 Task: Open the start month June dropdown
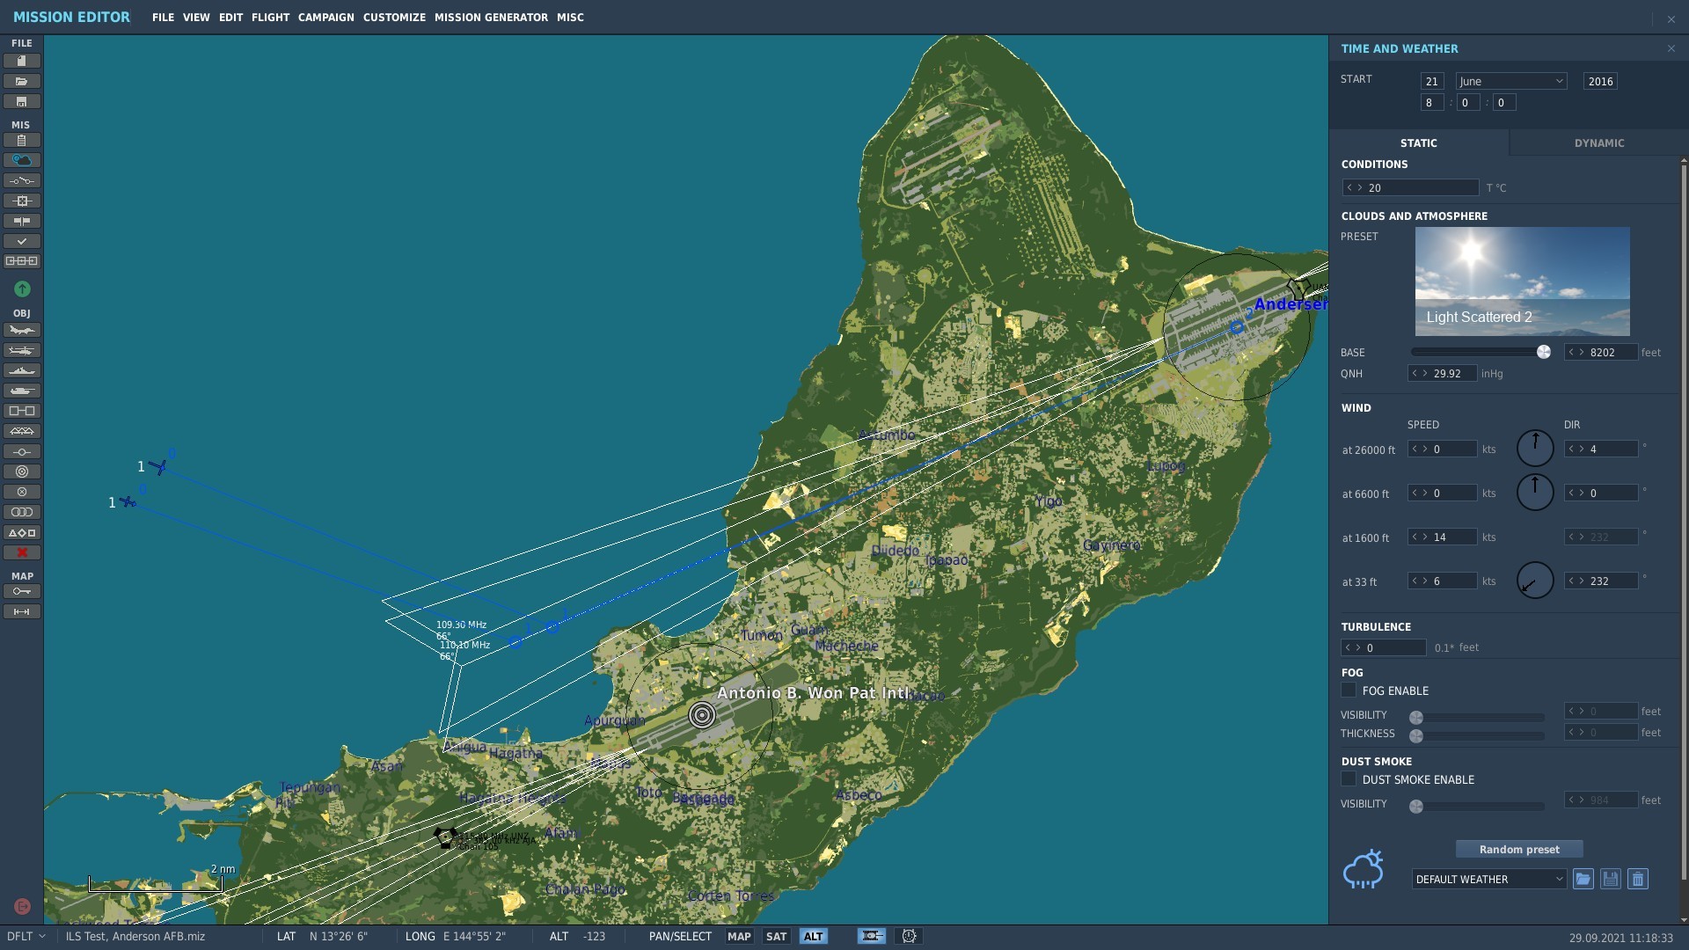[x=1510, y=81]
